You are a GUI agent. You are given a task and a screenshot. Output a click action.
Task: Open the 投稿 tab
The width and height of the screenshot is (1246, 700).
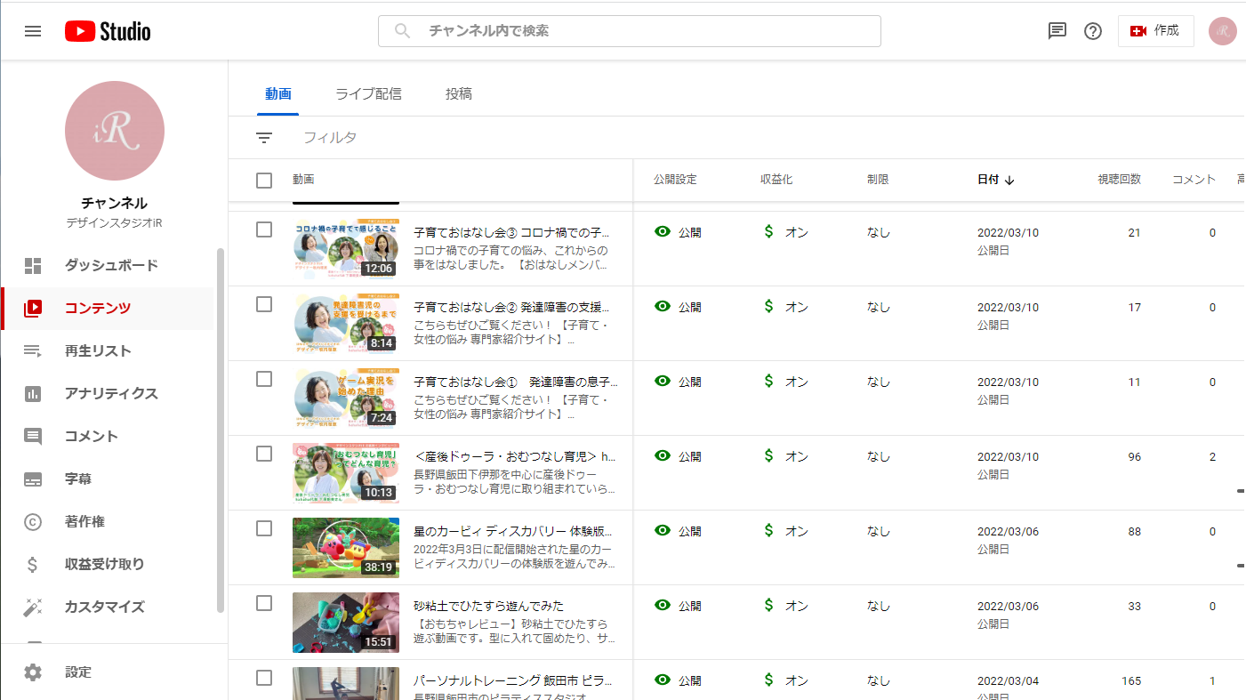click(x=459, y=93)
